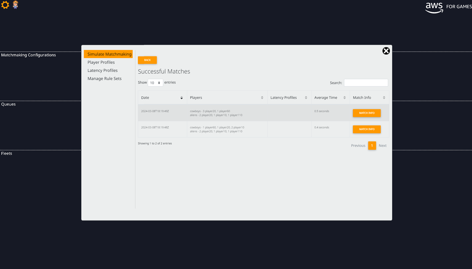The width and height of the screenshot is (472, 269).
Task: Click the sort icon on Match Info column
Action: tap(384, 97)
